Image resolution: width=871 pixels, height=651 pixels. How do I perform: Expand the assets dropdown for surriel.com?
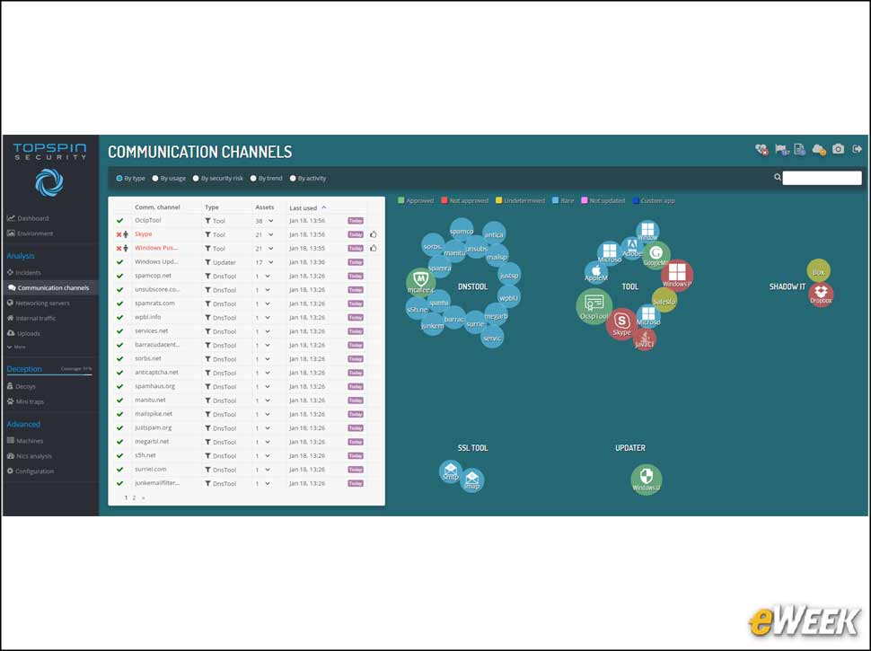(x=268, y=470)
